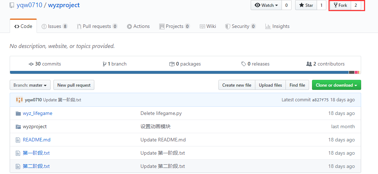This screenshot has width=378, height=174.
Task: Fork the repository
Action: point(340,5)
